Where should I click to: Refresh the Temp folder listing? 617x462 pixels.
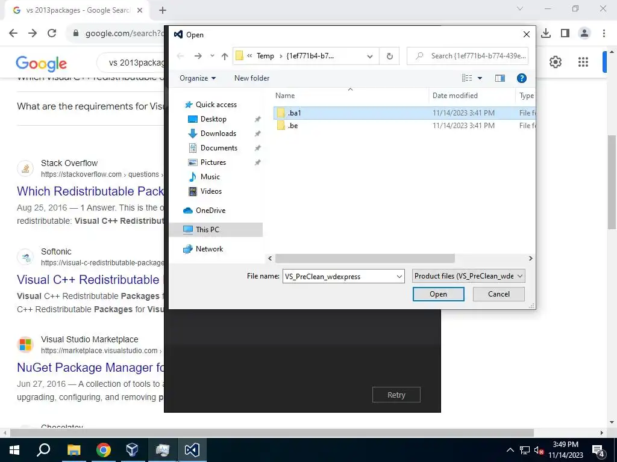(390, 56)
